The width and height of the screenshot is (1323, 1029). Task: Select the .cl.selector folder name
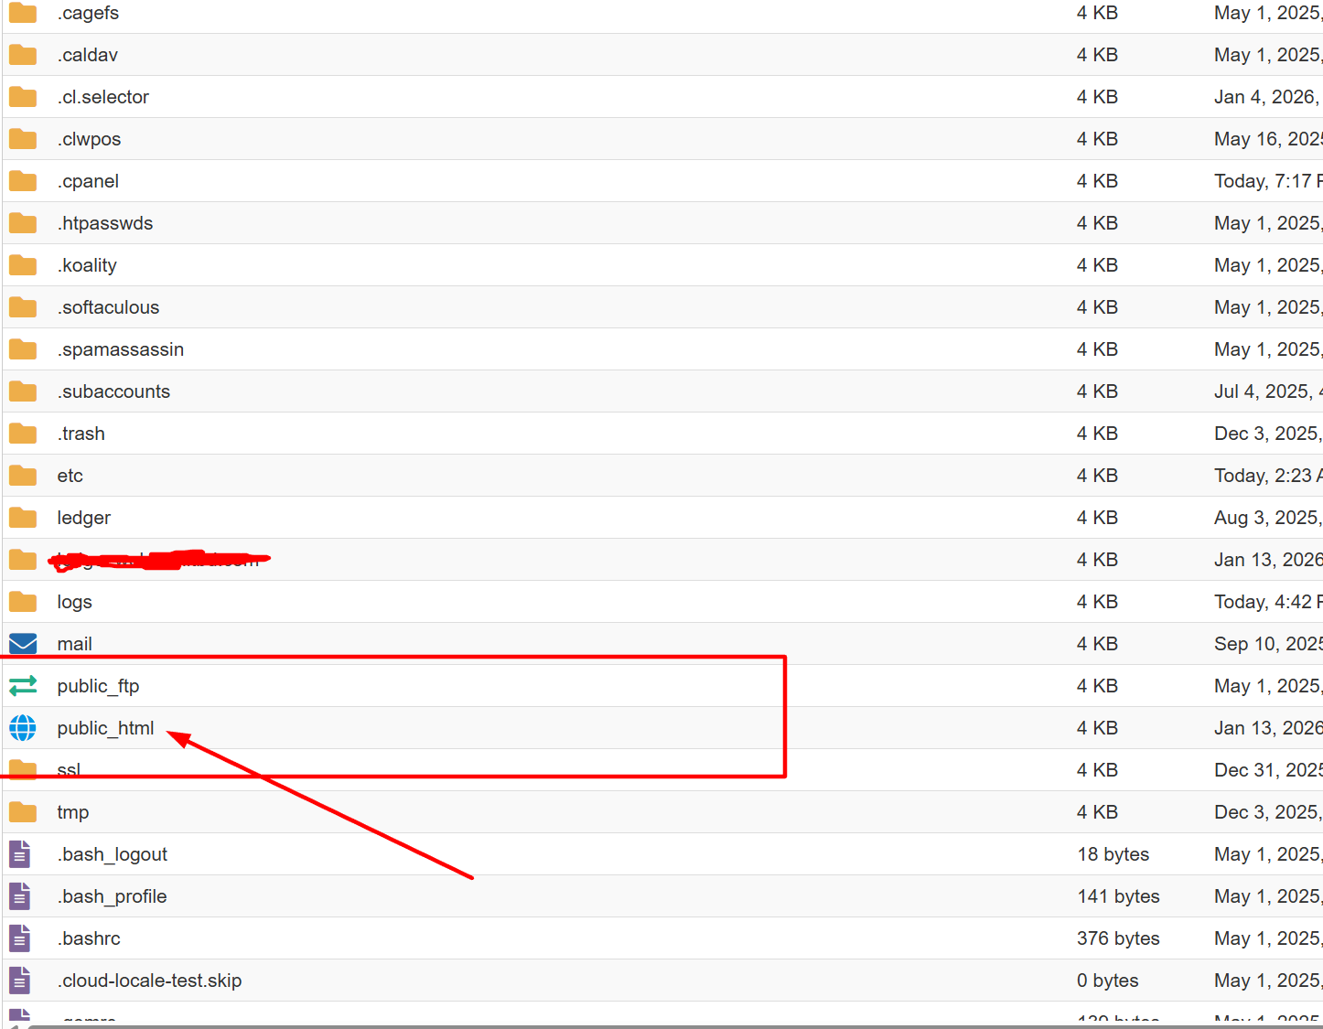[x=102, y=97]
